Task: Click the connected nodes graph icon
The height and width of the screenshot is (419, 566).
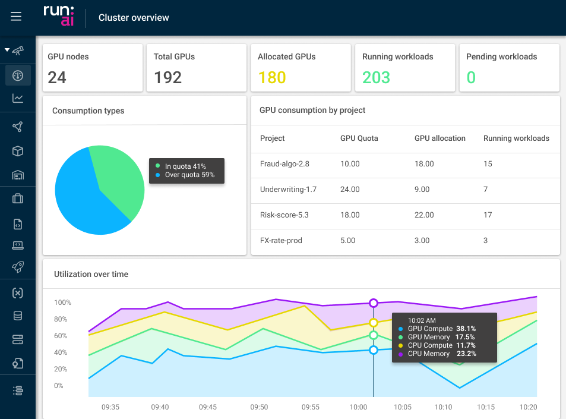Action: pyautogui.click(x=18, y=127)
